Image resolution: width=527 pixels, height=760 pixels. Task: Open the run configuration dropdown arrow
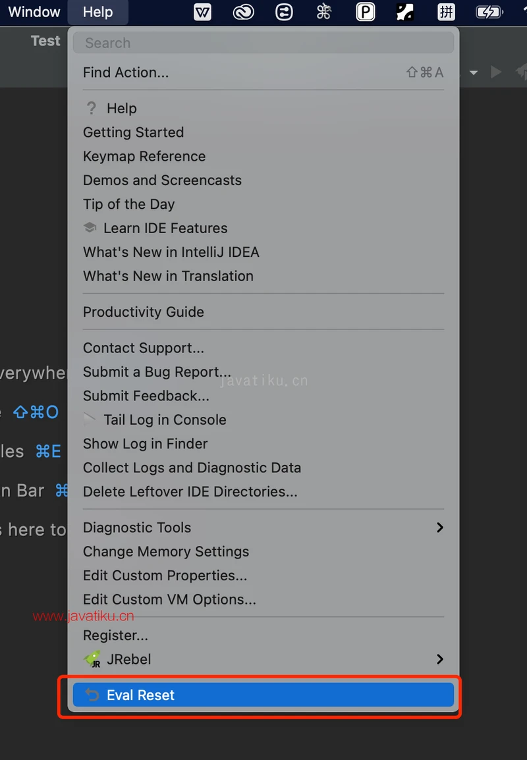coord(473,72)
